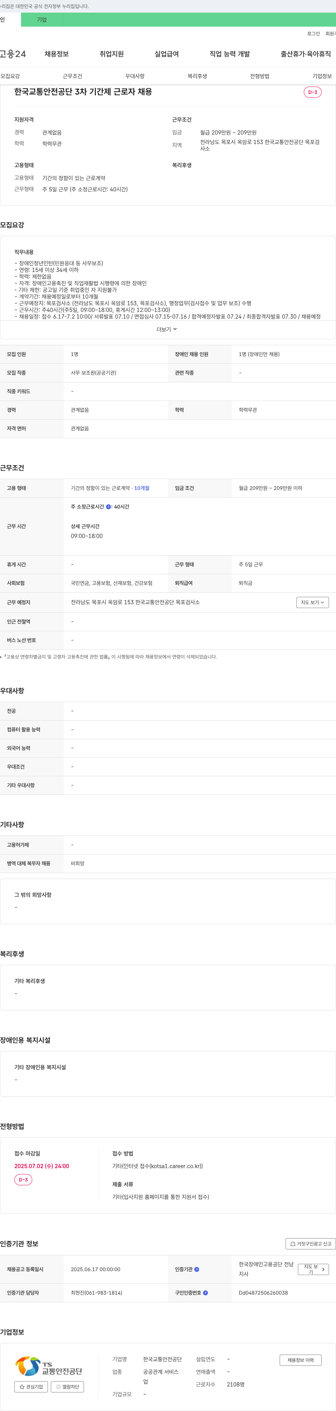Jump to 근무조건 section tab

[x=72, y=76]
